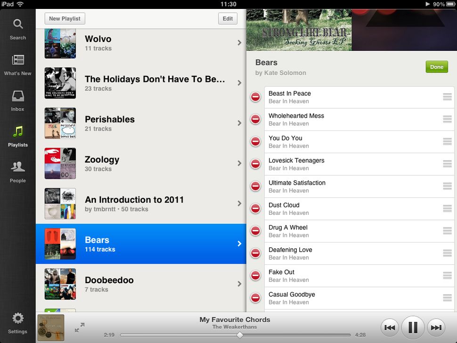457x343 pixels.
Task: Expand the now playing view with the arrows icon
Action: pyautogui.click(x=80, y=326)
